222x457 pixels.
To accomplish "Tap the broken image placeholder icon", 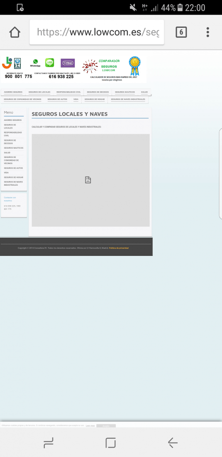I will pyautogui.click(x=88, y=180).
